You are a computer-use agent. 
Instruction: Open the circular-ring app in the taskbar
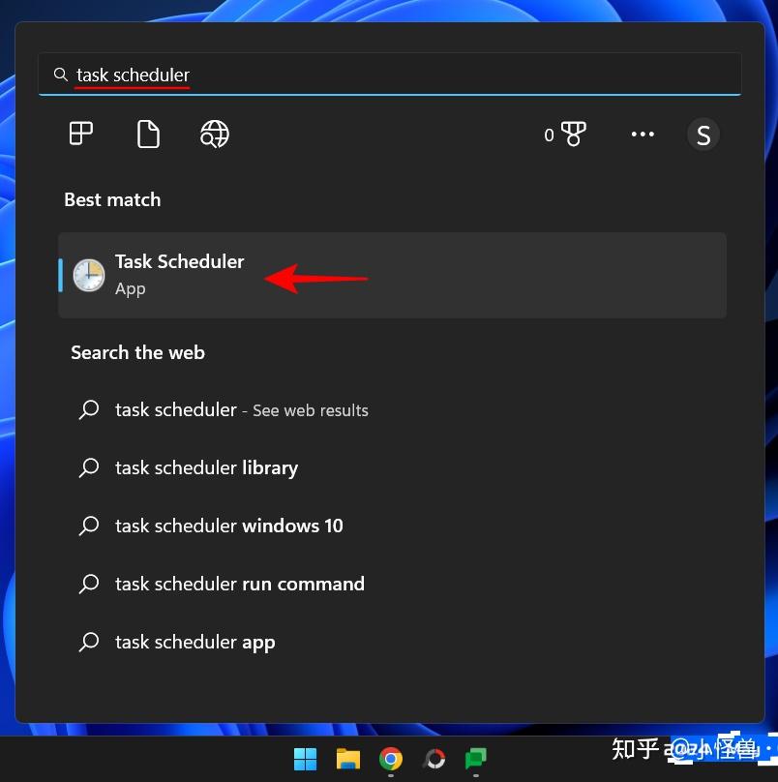[x=434, y=759]
